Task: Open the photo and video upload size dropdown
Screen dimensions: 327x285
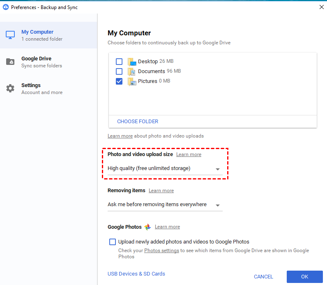Action: pyautogui.click(x=165, y=168)
